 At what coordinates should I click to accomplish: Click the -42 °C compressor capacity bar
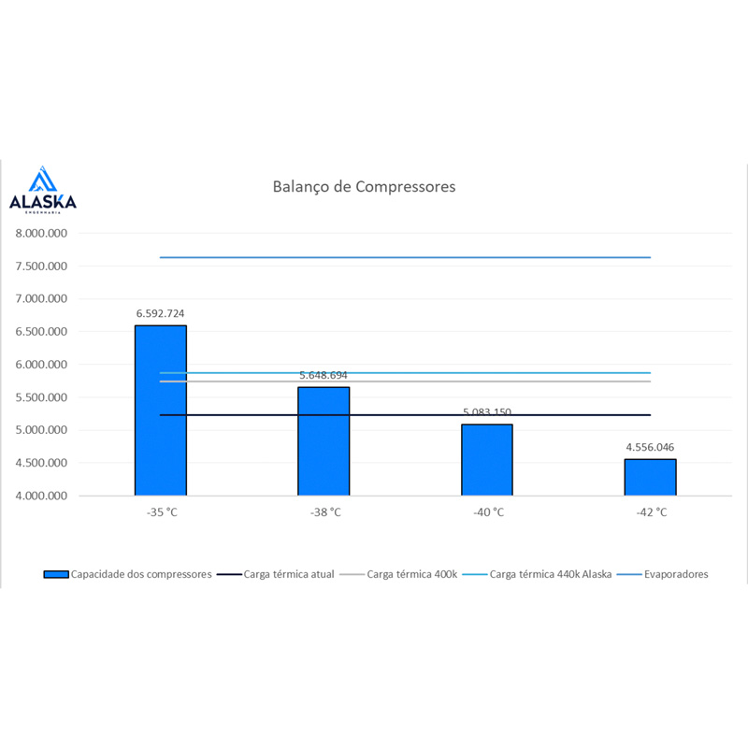click(650, 477)
